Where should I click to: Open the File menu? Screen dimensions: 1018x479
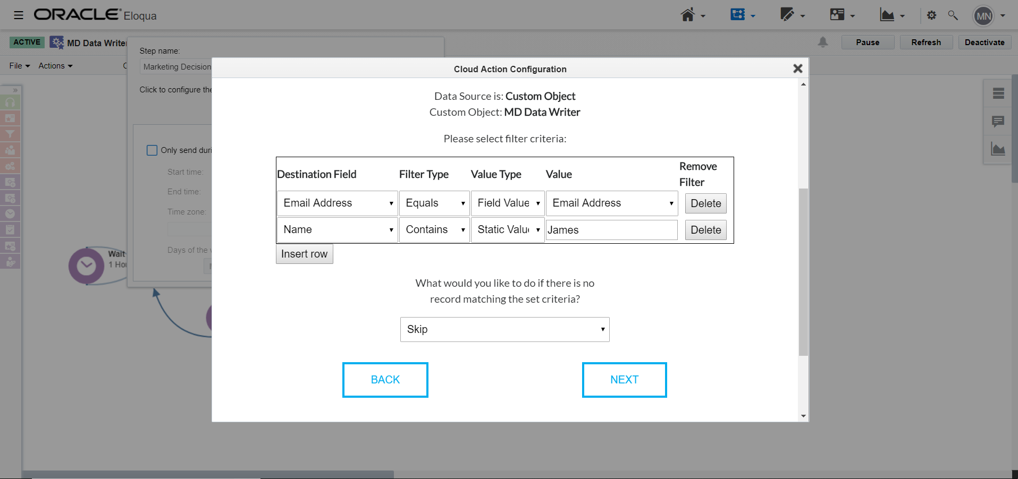20,66
